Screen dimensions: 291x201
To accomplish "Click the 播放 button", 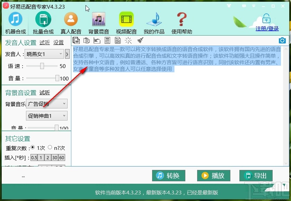I will 214,175.
